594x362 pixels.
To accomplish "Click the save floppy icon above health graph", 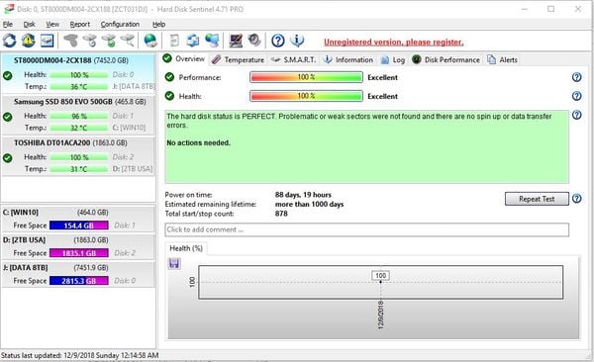I will coord(174,263).
